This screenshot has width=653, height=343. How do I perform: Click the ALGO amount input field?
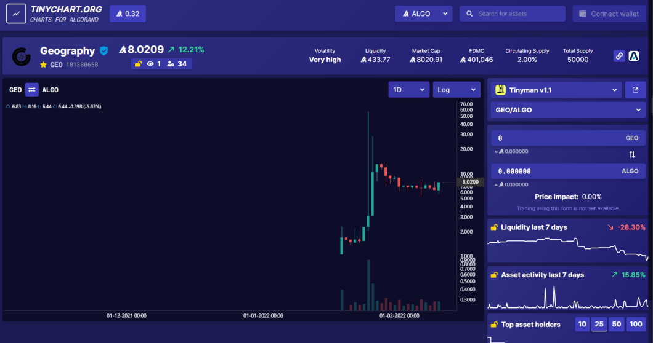tap(568, 171)
